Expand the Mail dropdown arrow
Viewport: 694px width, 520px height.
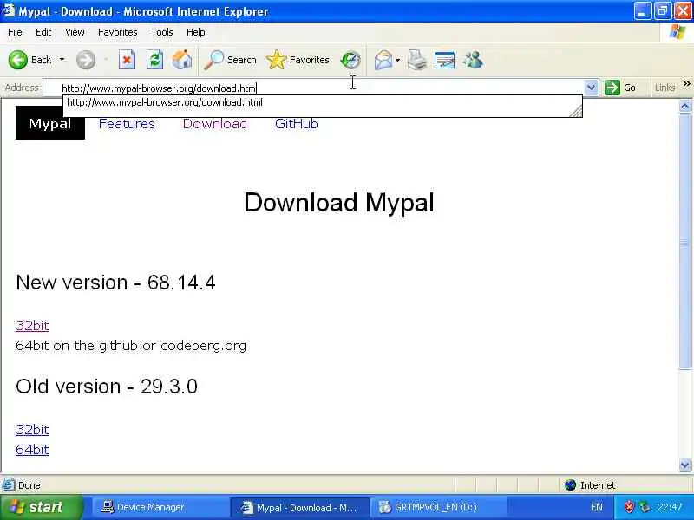click(397, 60)
